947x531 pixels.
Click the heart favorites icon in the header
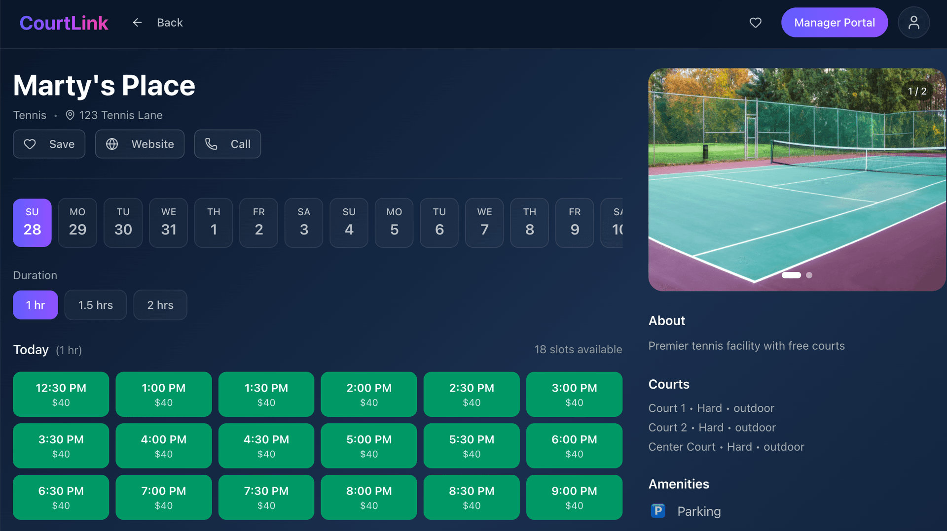pos(756,23)
